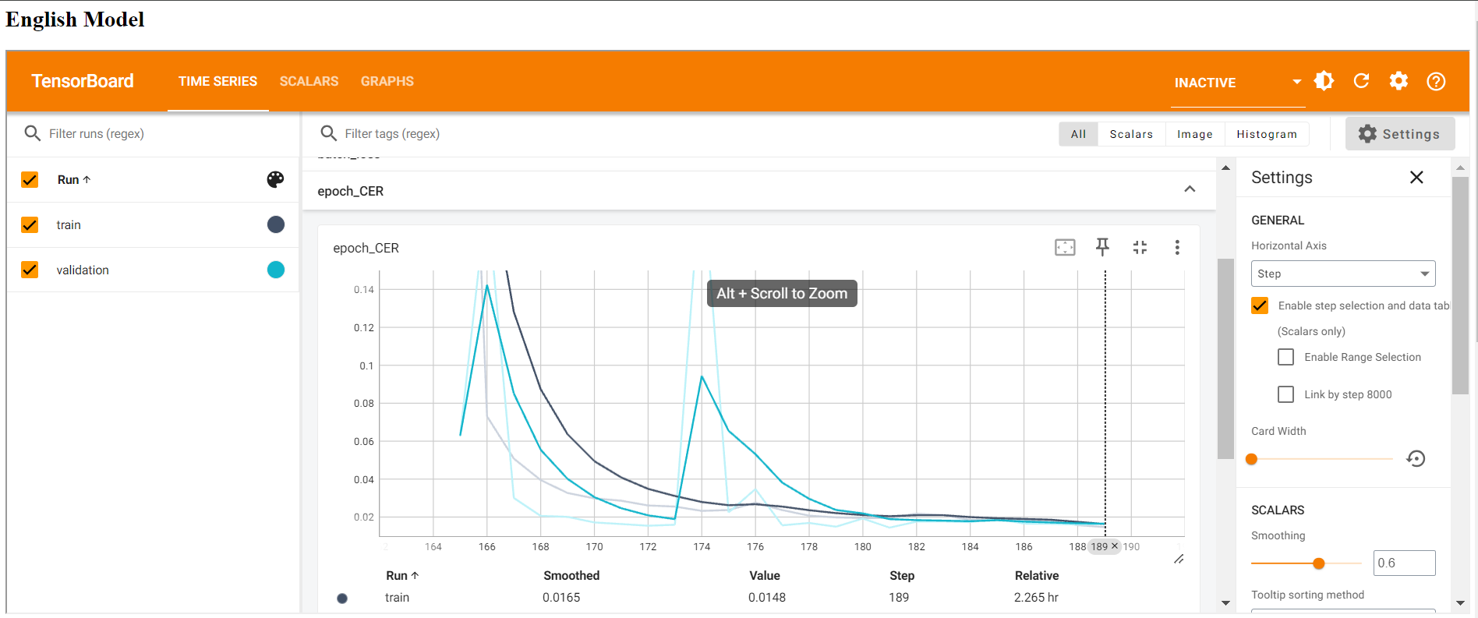Switch to the SCALARS tab

pos(309,81)
